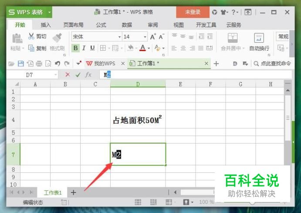Image resolution: width=301 pixels, height=213 pixels.
Task: Click 点此查找命令 search box
Action: tap(272, 63)
